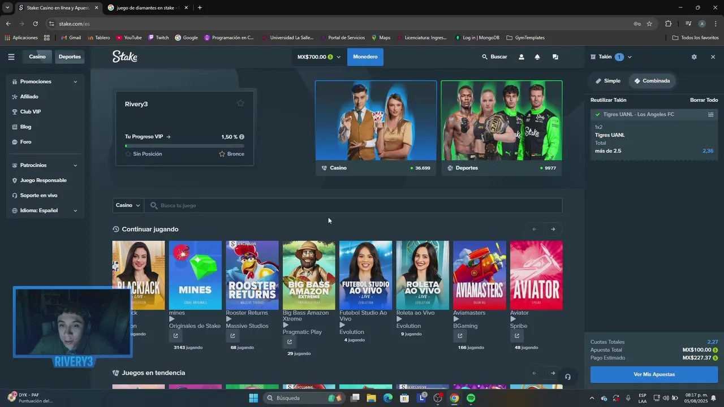Click the Windows Start button
Viewport: 724px width, 407px height.
(x=253, y=398)
